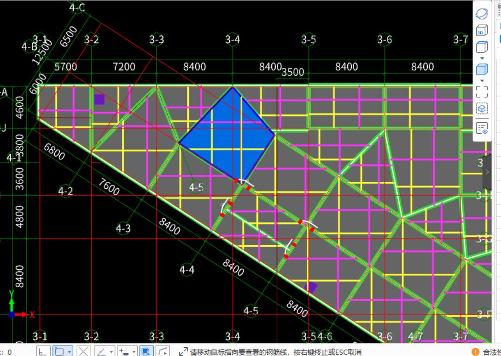Click the 7600 diagonal dimension label
The height and width of the screenshot is (356, 501).
point(109,186)
